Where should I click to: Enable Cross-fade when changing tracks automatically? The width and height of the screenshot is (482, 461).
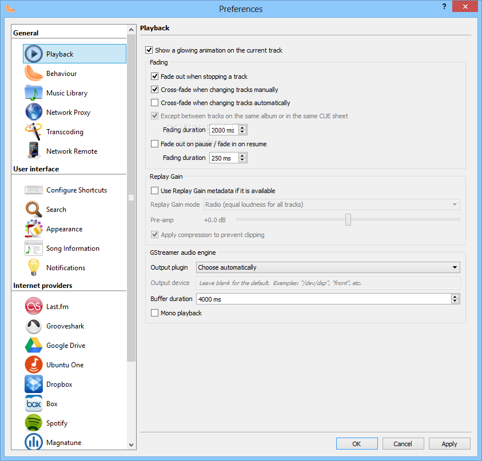(x=154, y=103)
